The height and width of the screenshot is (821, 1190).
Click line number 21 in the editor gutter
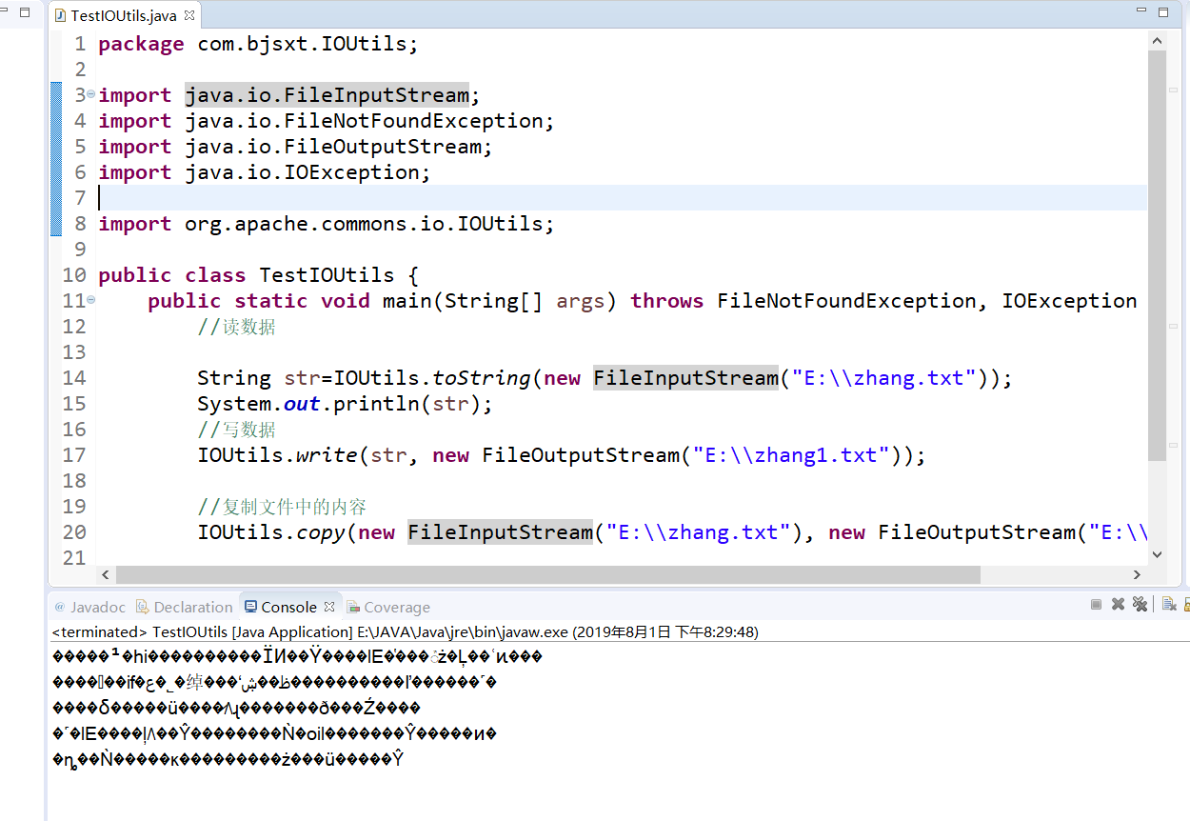(74, 558)
